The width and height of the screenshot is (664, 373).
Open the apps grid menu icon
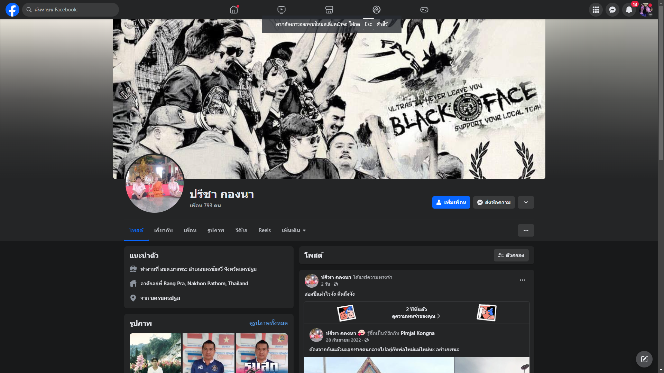(596, 10)
